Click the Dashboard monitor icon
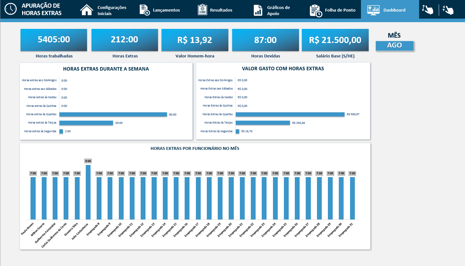The image size is (465, 266). pos(373,10)
